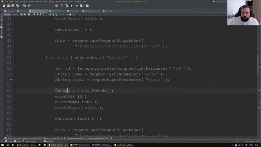Viewport: 261px width, 147px height.
Task: Open the Navigator bottom panel
Action: (x=49, y=141)
